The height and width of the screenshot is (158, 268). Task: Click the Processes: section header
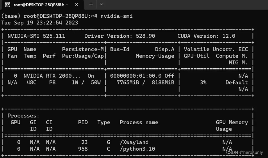click(x=24, y=116)
